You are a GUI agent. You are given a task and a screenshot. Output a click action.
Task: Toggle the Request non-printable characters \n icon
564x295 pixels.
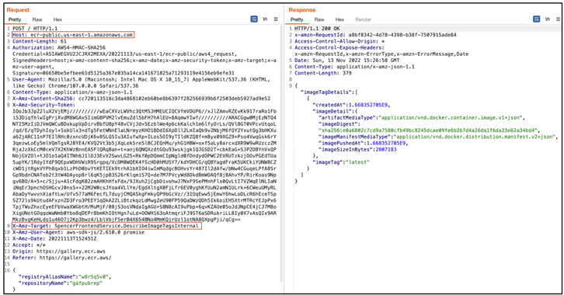click(x=265, y=19)
